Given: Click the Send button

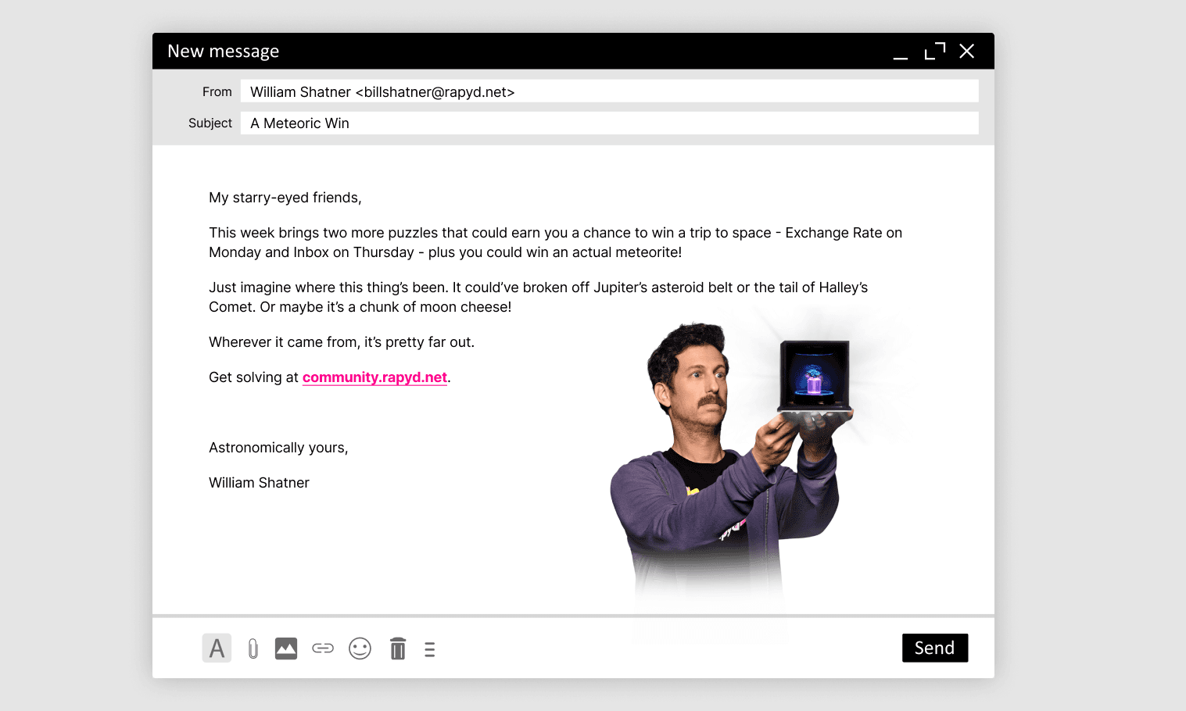Looking at the screenshot, I should (935, 648).
